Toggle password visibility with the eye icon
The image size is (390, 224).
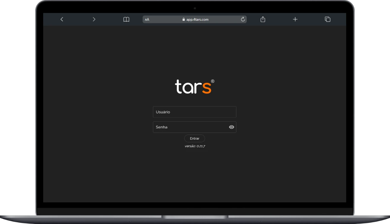point(231,127)
